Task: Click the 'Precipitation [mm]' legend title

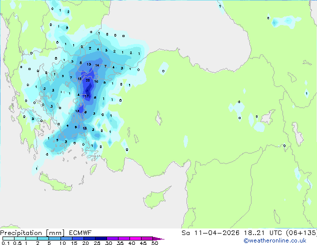Action: click(x=32, y=233)
